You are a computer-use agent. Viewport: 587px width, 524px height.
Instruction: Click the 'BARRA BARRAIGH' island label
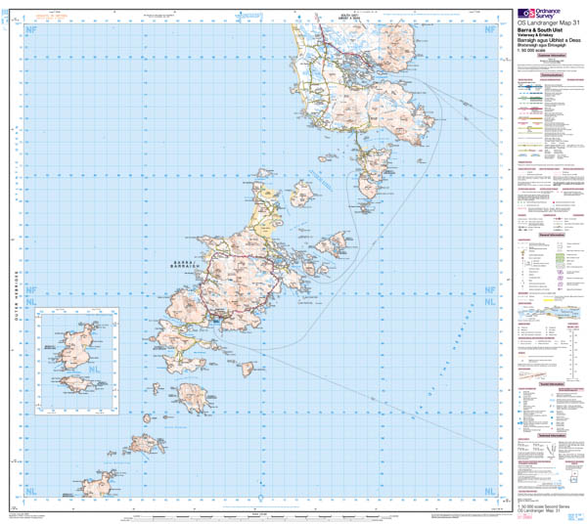pos(185,264)
